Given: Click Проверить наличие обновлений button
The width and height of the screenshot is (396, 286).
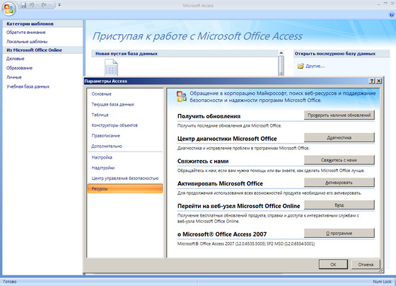Looking at the screenshot, I should pos(339,115).
